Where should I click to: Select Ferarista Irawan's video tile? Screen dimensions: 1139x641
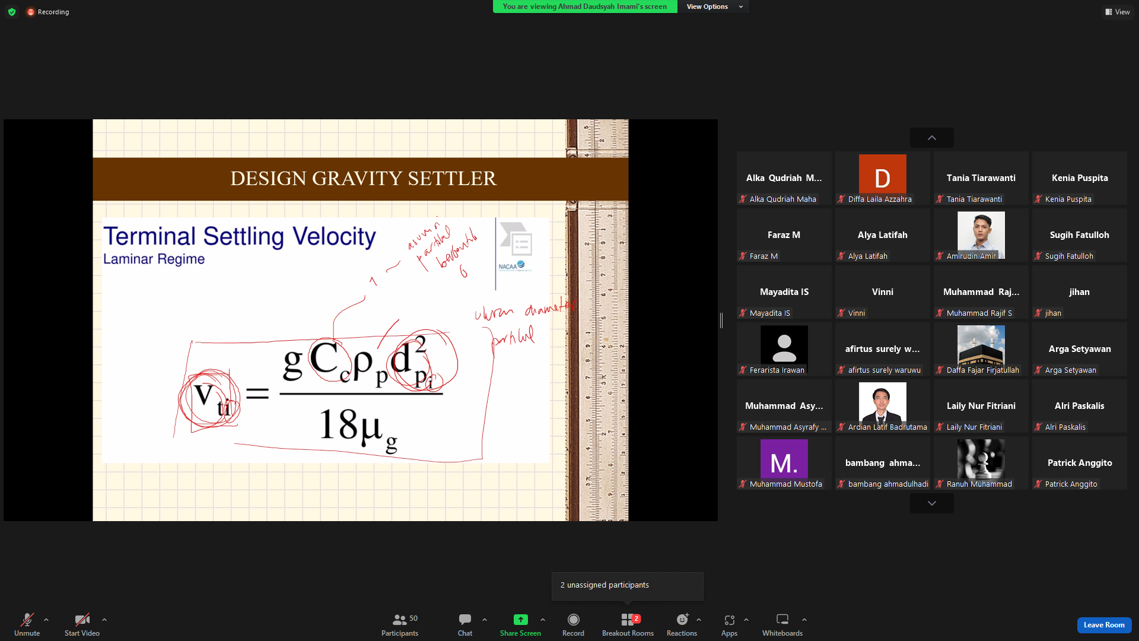(784, 349)
